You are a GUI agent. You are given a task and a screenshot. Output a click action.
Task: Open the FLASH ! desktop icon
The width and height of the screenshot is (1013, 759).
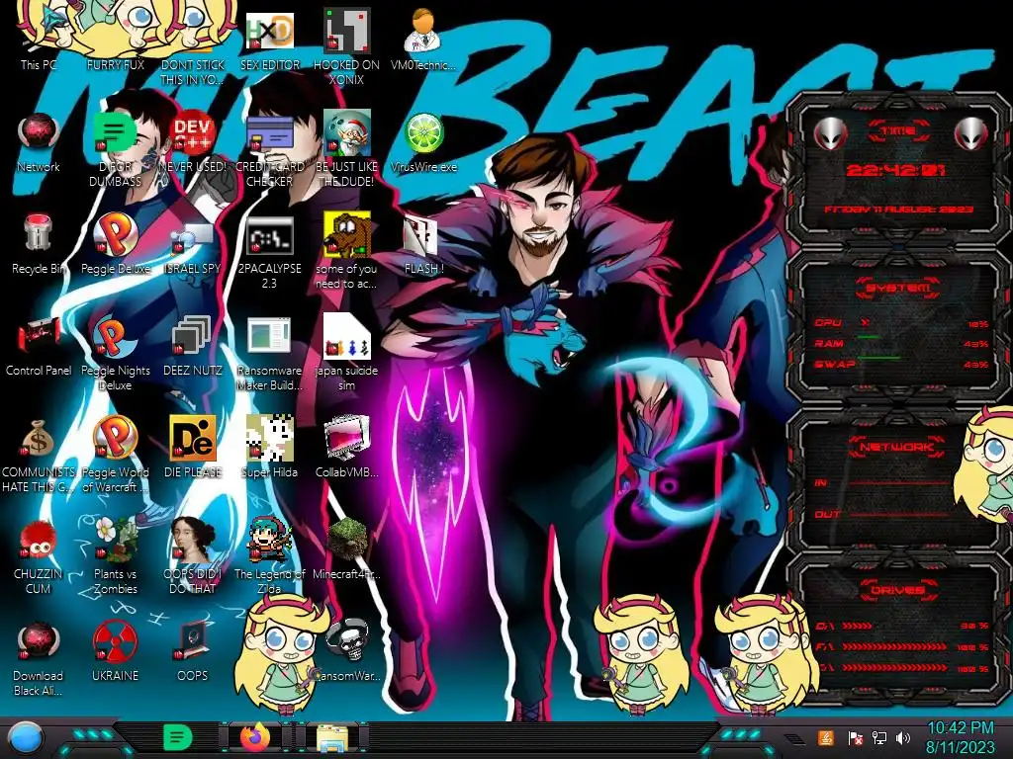point(423,244)
